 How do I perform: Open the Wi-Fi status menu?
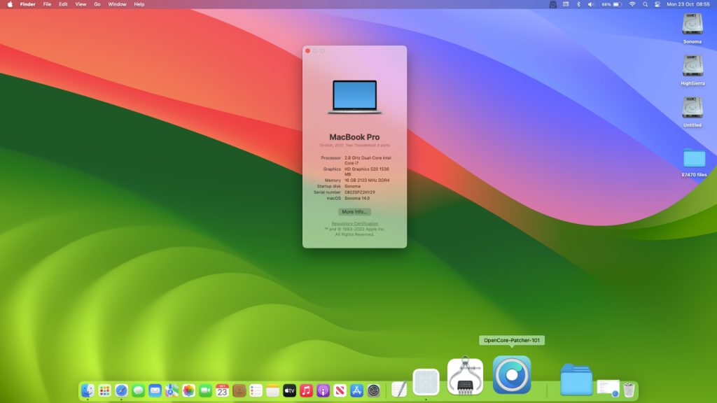point(632,4)
